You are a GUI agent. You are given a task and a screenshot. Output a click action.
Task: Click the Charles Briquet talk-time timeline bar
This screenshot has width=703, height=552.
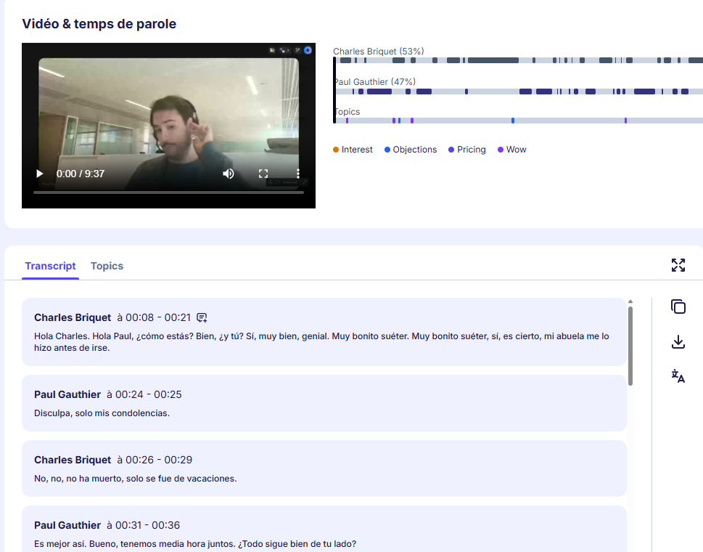[519, 60]
